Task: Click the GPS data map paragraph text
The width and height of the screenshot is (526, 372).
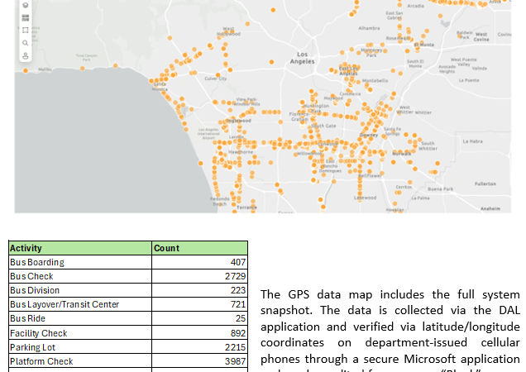Action: point(390,327)
